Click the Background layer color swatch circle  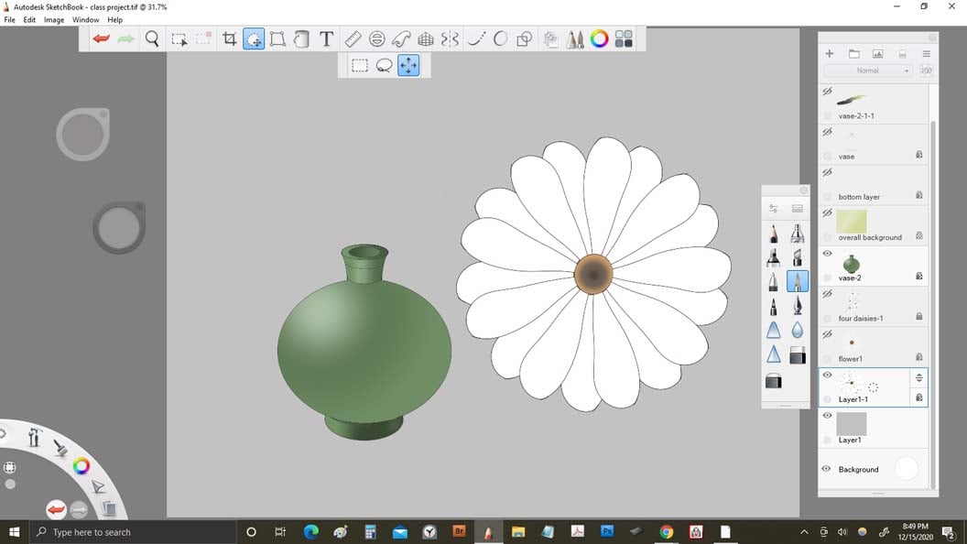point(906,469)
